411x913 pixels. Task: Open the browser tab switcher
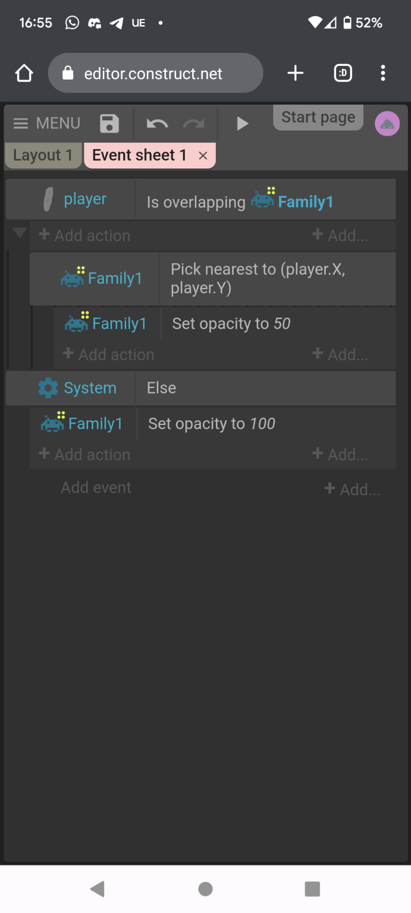click(343, 73)
